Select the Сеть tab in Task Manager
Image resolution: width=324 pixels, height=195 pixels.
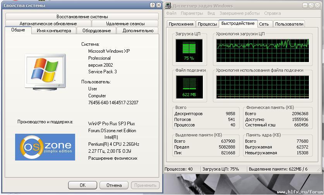click(x=264, y=24)
